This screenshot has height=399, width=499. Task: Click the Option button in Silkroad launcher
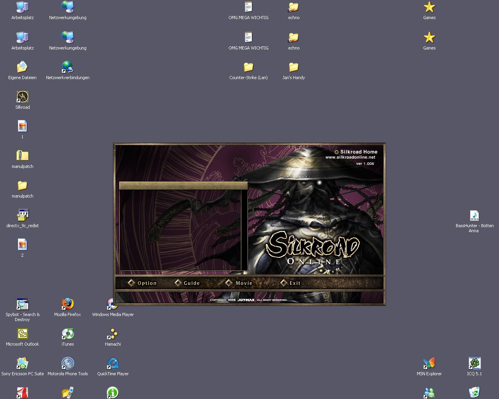(143, 283)
